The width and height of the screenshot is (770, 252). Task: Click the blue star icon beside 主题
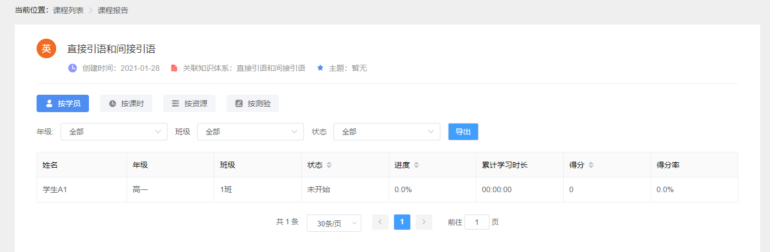320,68
